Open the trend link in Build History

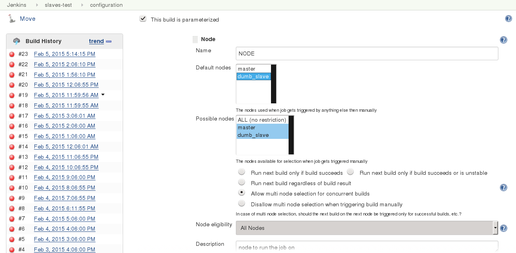pyautogui.click(x=96, y=41)
